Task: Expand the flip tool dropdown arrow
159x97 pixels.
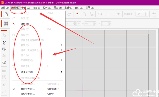Action: click(x=104, y=15)
